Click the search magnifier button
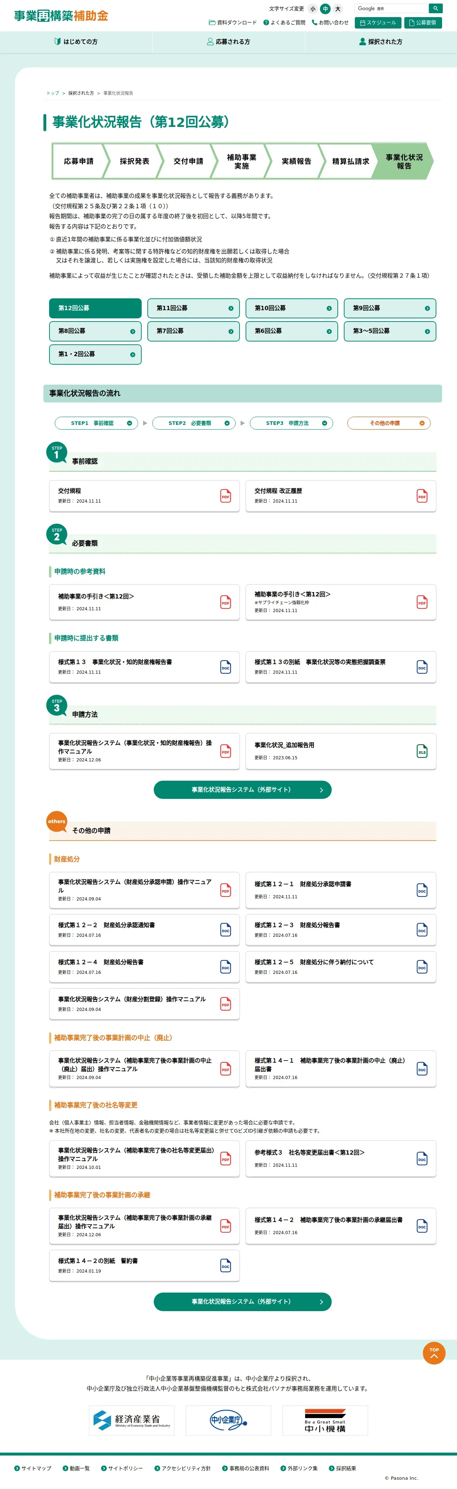This screenshot has height=1489, width=457. point(436,8)
